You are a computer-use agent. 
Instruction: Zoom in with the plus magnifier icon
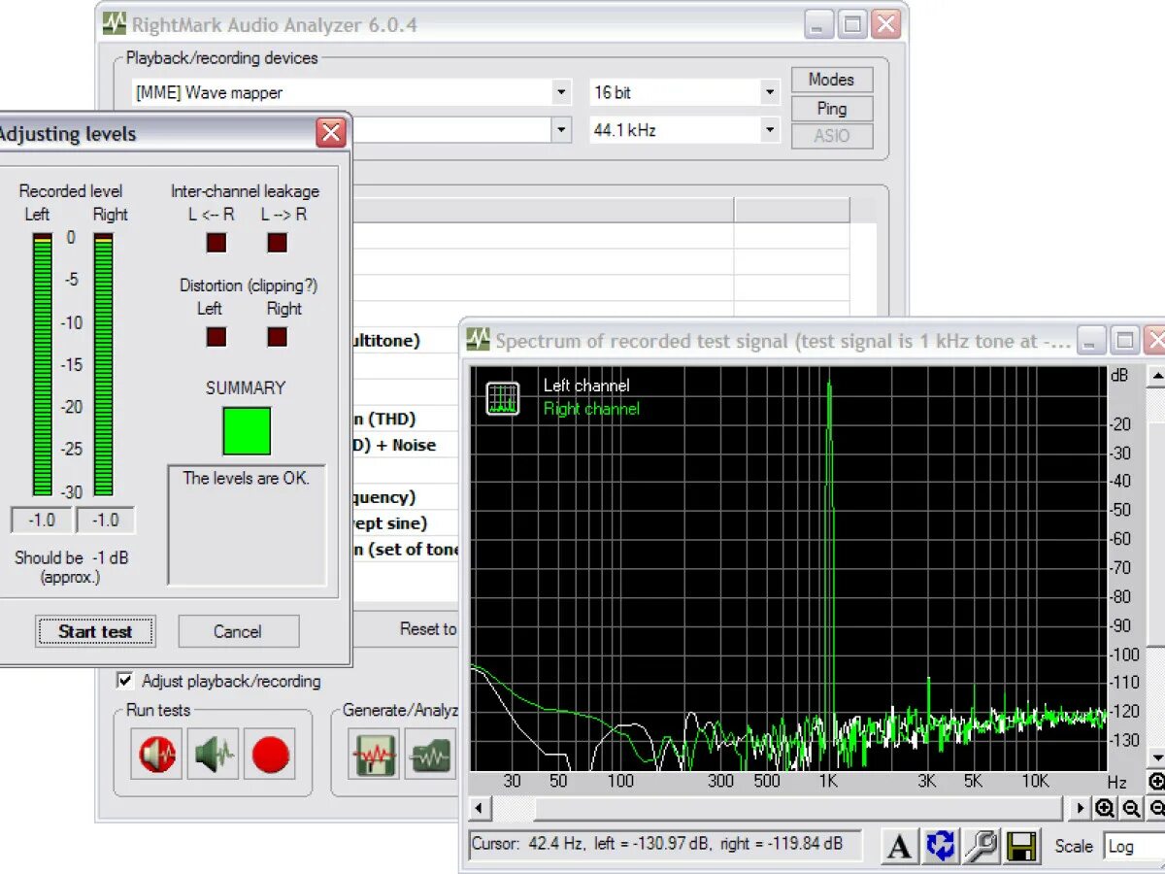click(x=1105, y=808)
